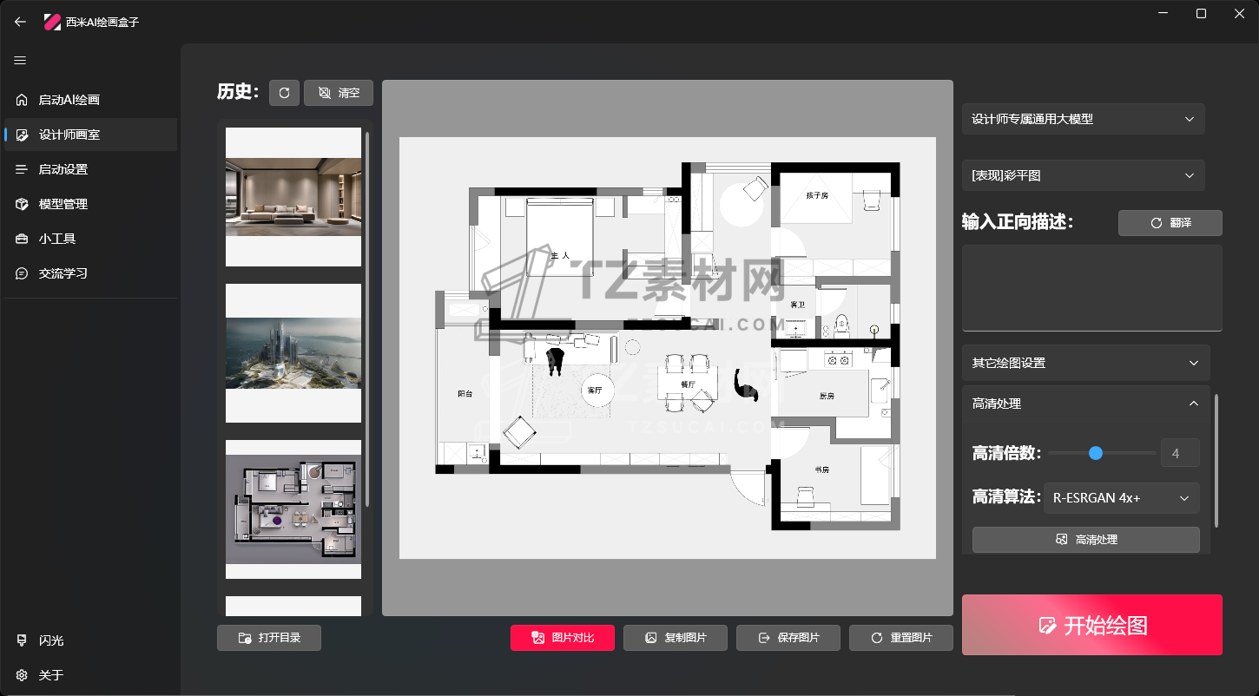The image size is (1259, 696).
Task: Click 重置图片 button
Action: pyautogui.click(x=901, y=638)
